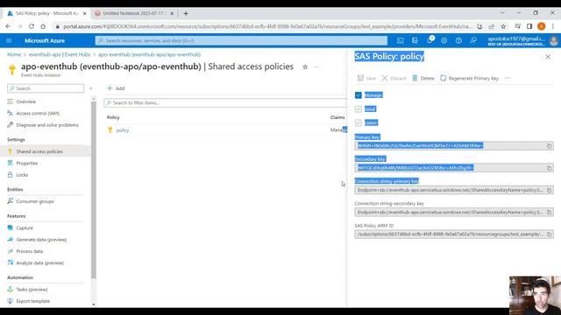Click Regenerate Primary Key
Screen dimensions: 561x315
pos(469,78)
